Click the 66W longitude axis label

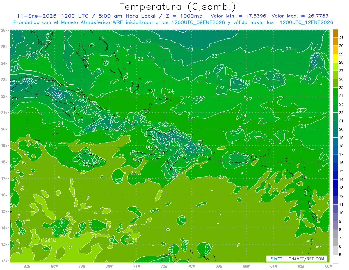[246, 266]
